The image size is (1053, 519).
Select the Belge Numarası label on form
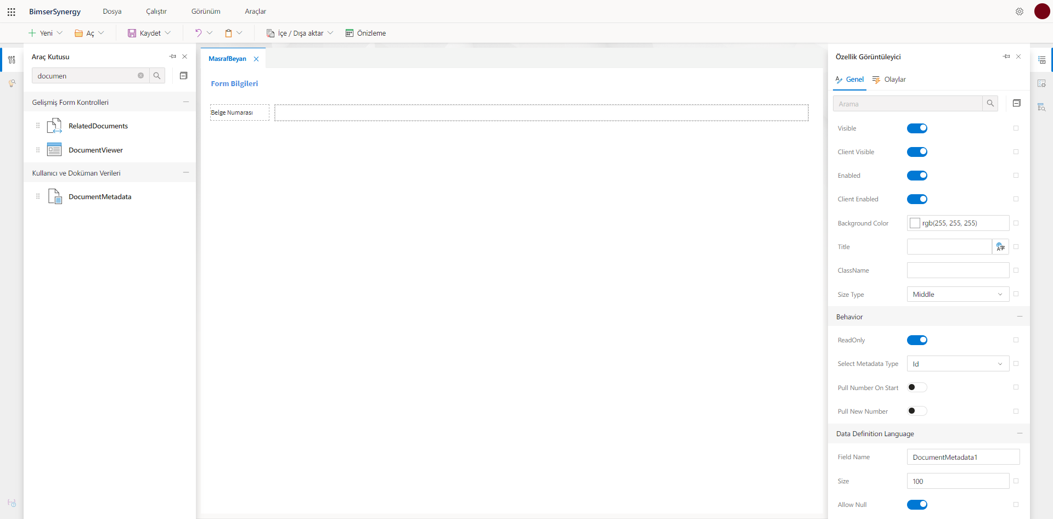239,112
